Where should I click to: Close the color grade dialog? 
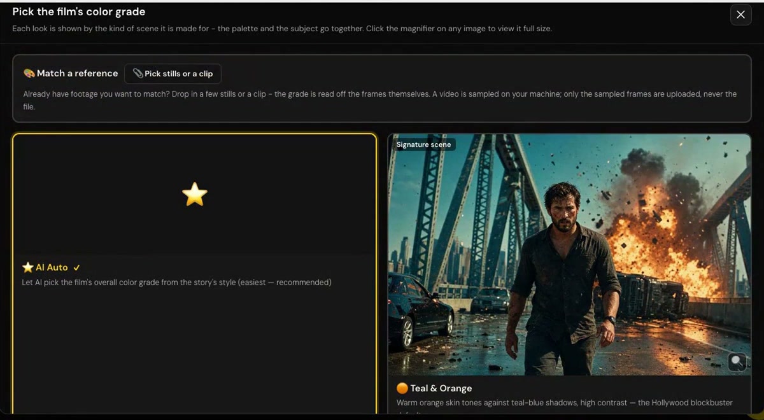pos(740,15)
